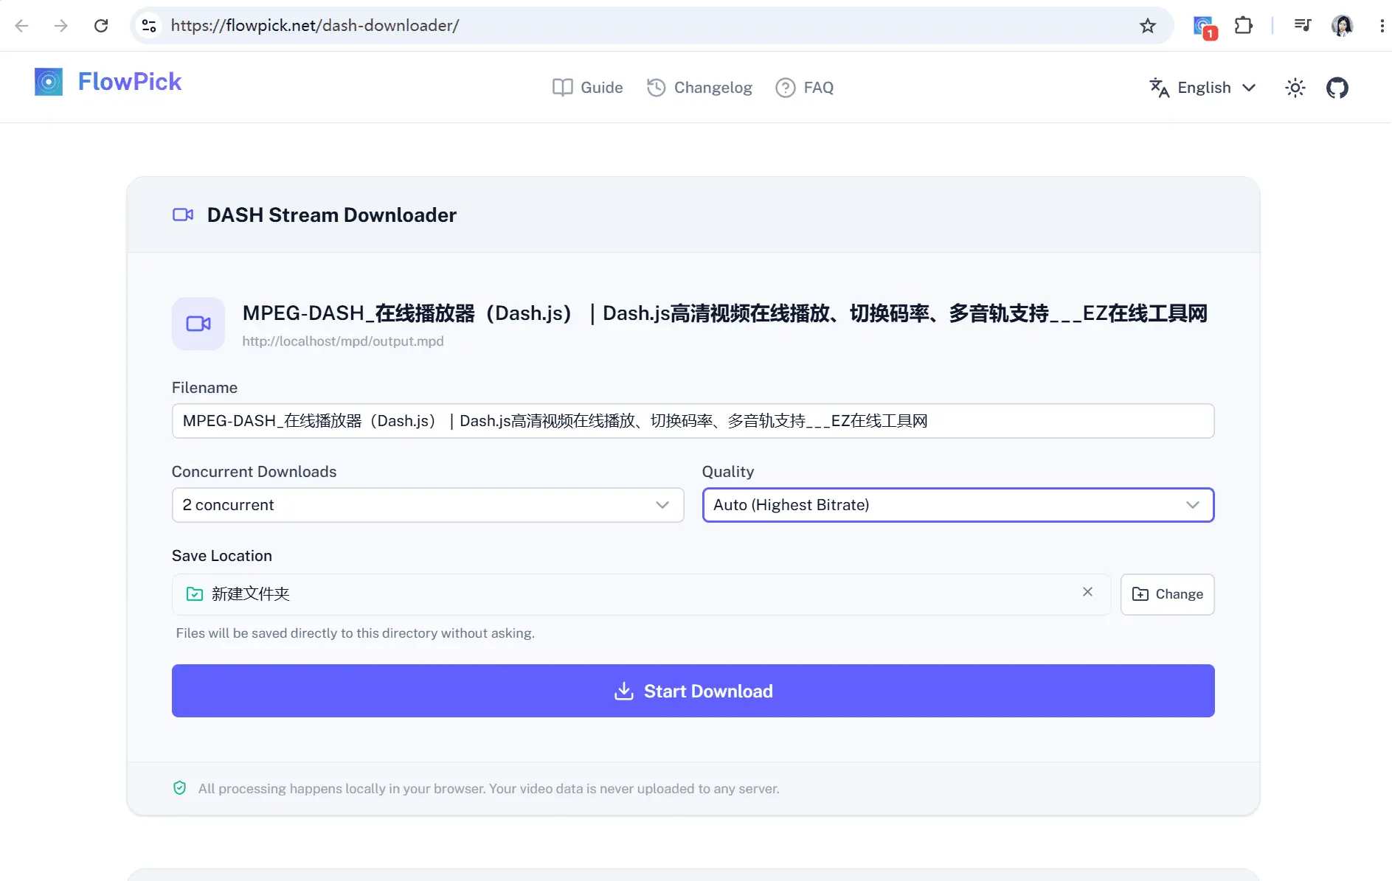Click the browser back arrow
The width and height of the screenshot is (1392, 881).
(21, 26)
